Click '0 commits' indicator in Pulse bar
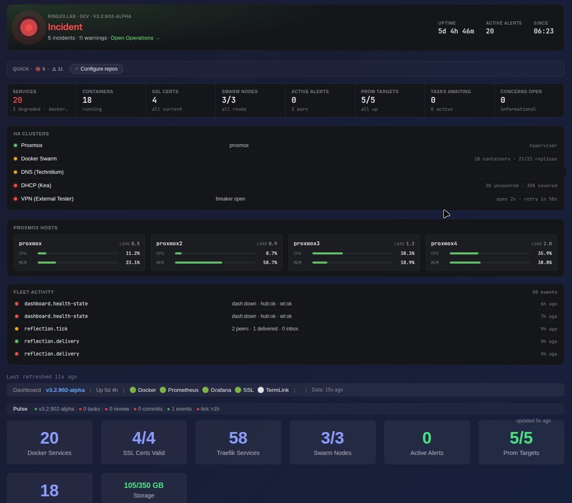This screenshot has height=503, width=572. 149,409
